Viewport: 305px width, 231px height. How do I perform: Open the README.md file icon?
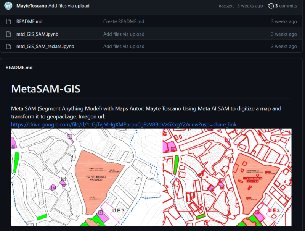[x=9, y=21]
